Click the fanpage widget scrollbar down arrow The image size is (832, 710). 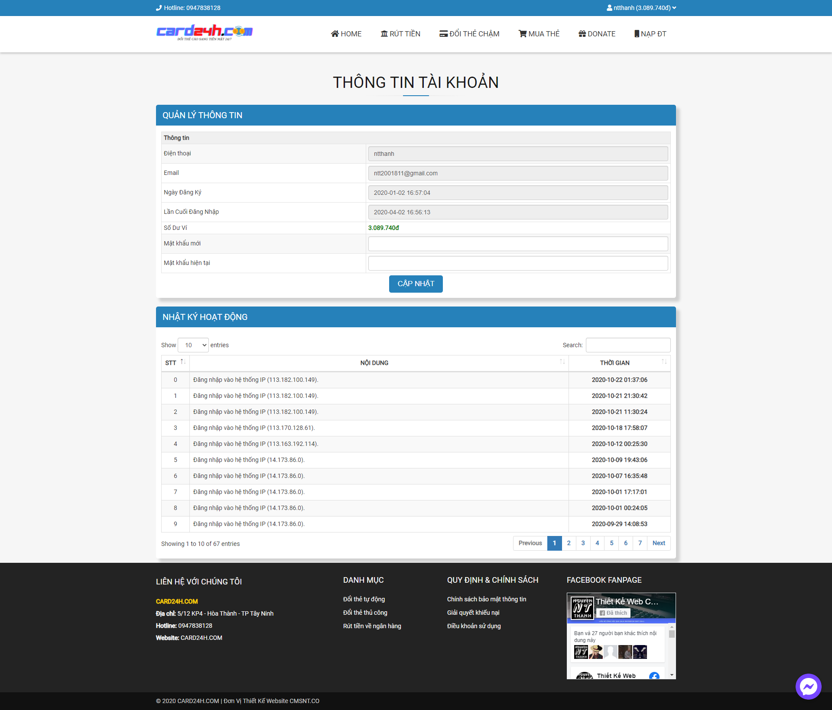(x=672, y=675)
